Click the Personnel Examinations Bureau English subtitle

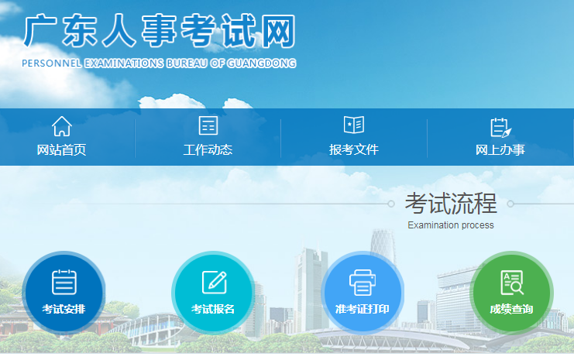point(159,63)
